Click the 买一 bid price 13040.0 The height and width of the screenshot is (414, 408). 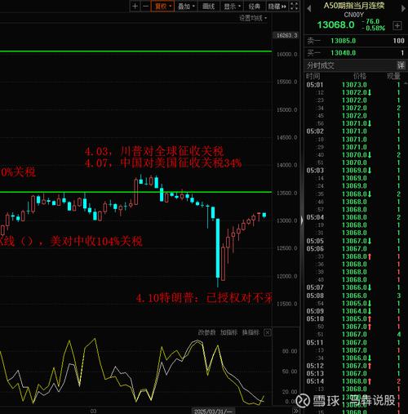click(344, 53)
